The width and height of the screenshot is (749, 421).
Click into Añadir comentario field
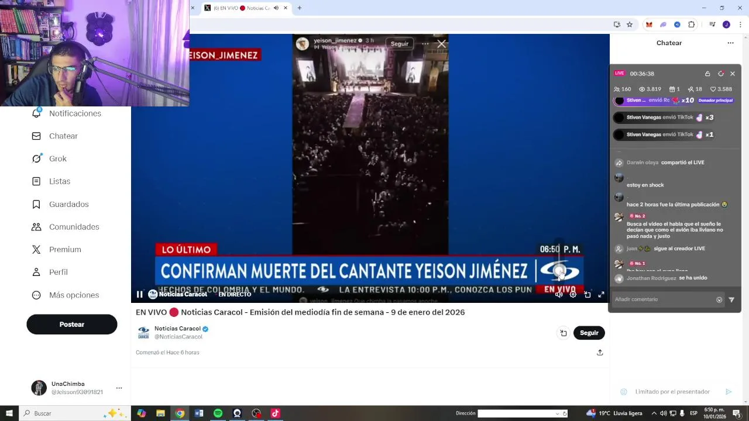(662, 299)
